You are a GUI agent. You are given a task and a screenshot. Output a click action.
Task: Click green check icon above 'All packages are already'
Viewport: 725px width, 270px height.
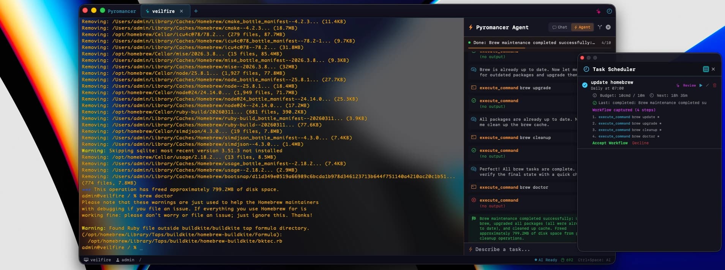coord(474,101)
